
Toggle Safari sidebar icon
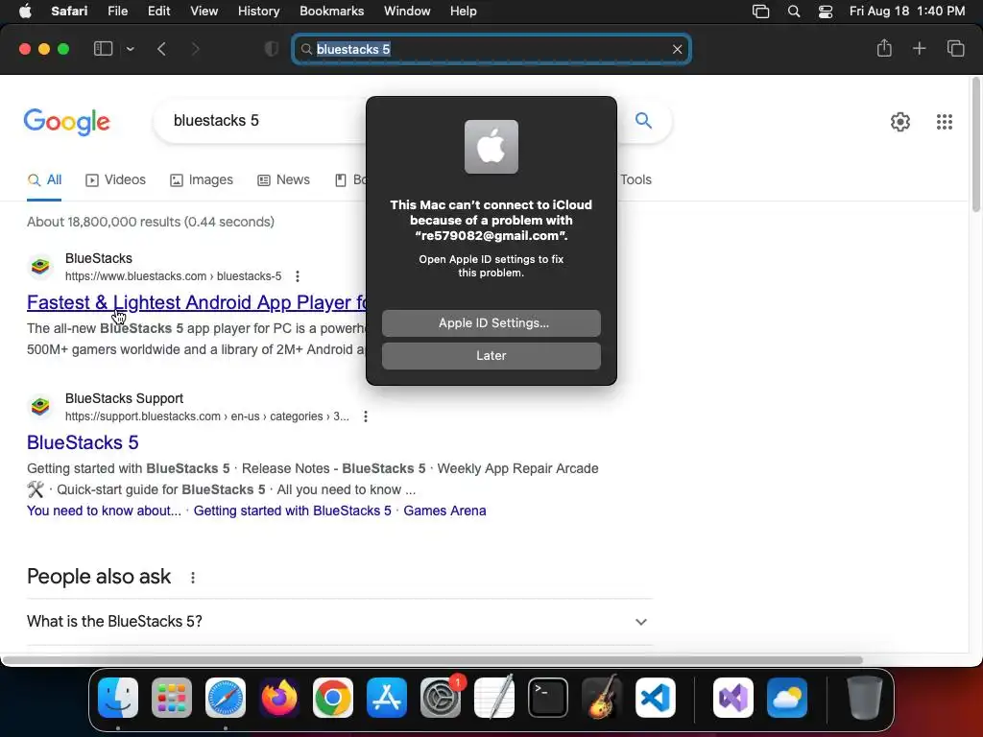pyautogui.click(x=103, y=49)
